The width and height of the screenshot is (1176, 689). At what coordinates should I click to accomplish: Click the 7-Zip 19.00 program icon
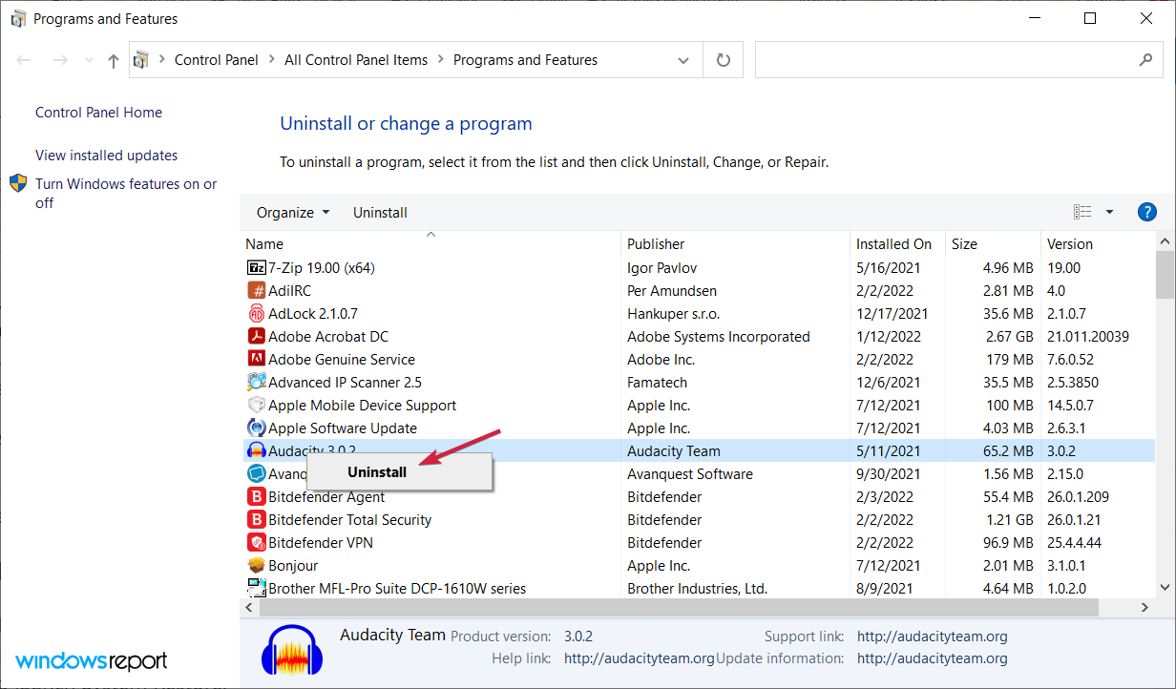coord(256,268)
